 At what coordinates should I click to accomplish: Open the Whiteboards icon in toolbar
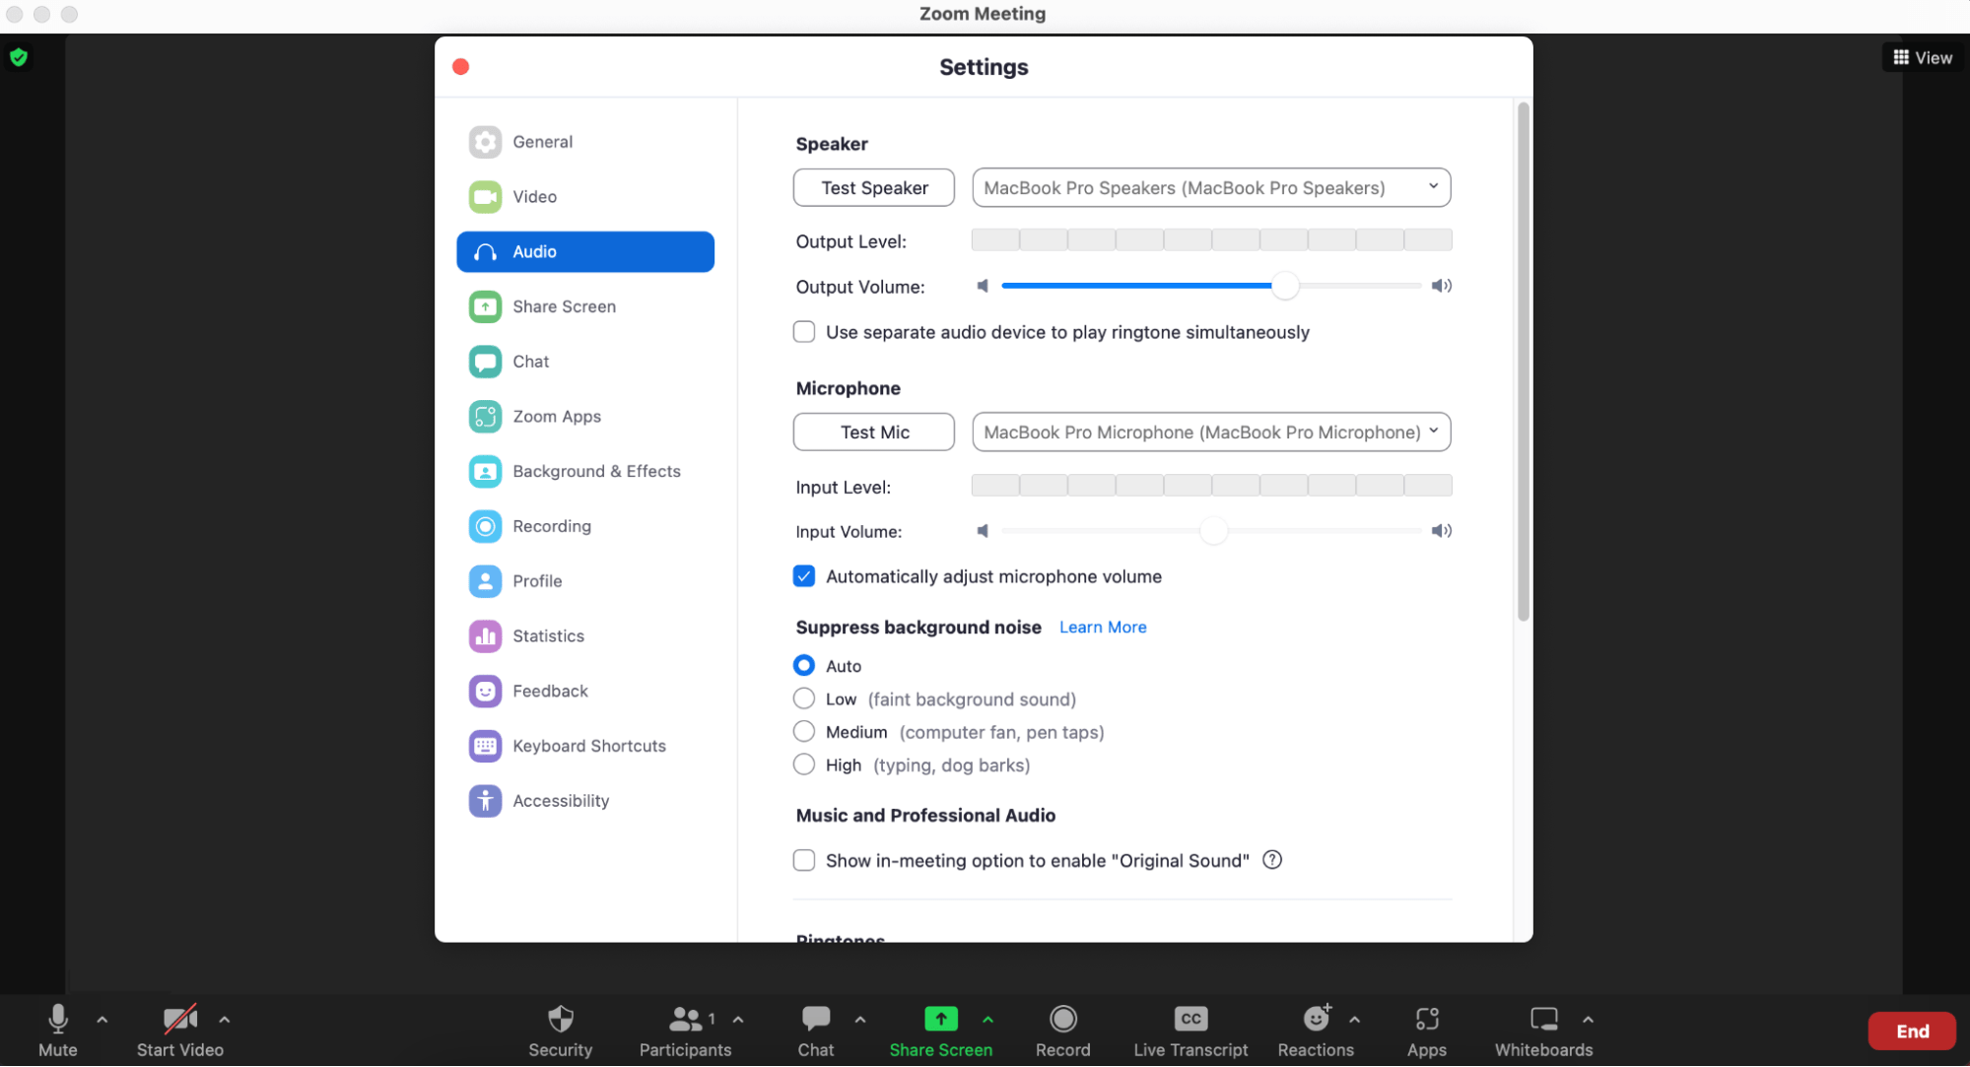tap(1543, 1019)
